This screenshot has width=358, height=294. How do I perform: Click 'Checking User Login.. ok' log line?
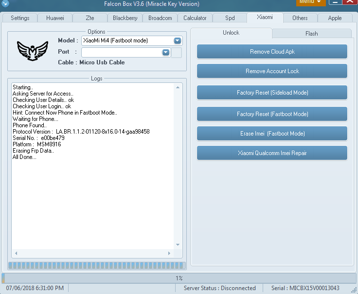42,106
